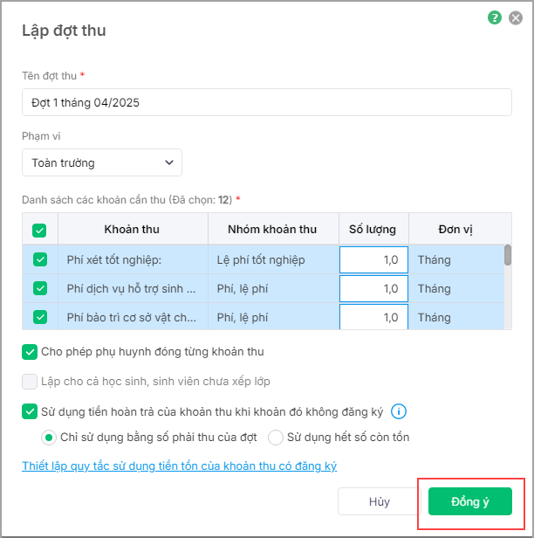534x538 pixels.
Task: Open the Phạm vi Toàn trường dropdown
Action: point(102,162)
